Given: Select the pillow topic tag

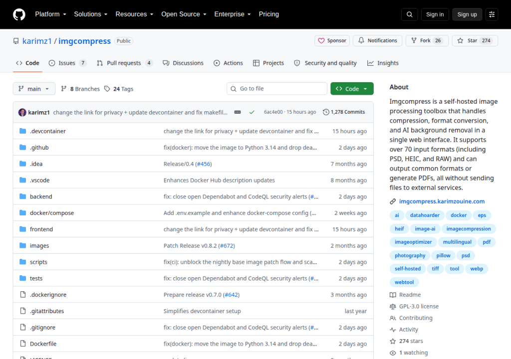Looking at the screenshot, I should pyautogui.click(x=443, y=255).
